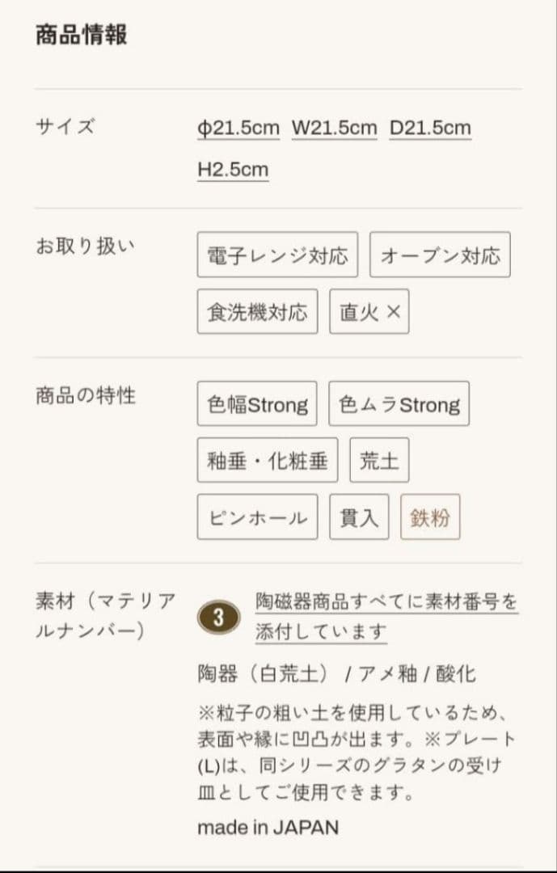Open the highlighted 鉄粉 tag

pos(430,517)
